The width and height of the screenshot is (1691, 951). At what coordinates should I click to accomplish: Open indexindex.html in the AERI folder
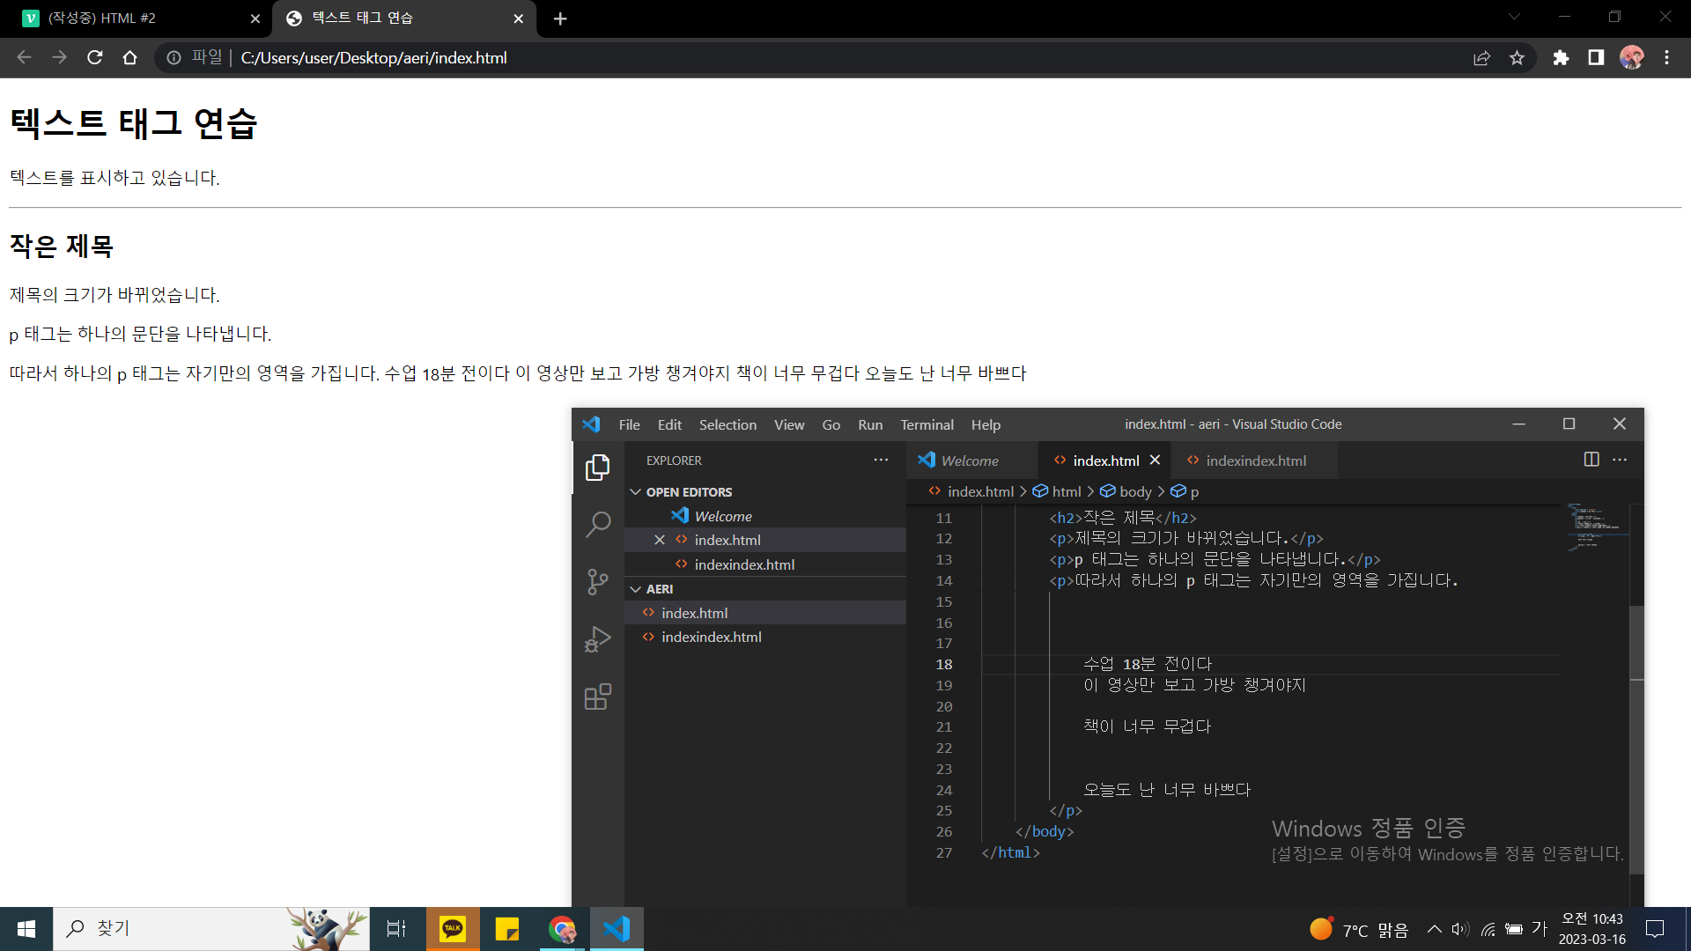[x=711, y=637]
